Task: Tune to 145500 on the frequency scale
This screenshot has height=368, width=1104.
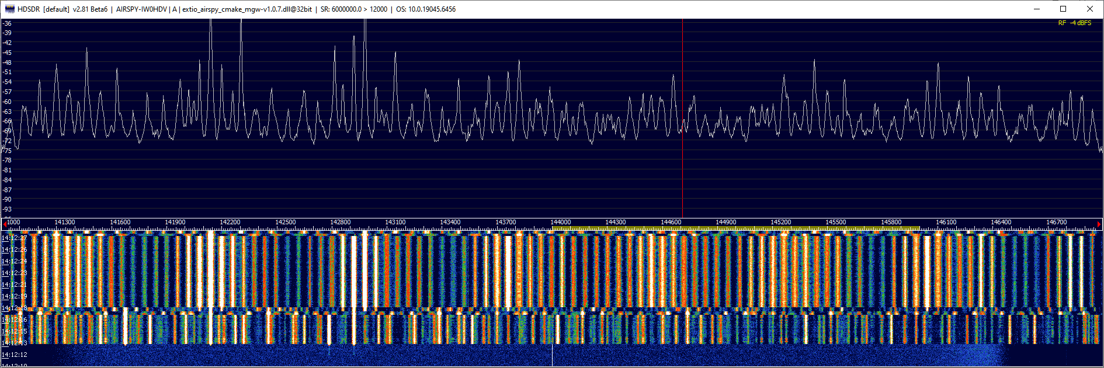Action: [x=836, y=223]
